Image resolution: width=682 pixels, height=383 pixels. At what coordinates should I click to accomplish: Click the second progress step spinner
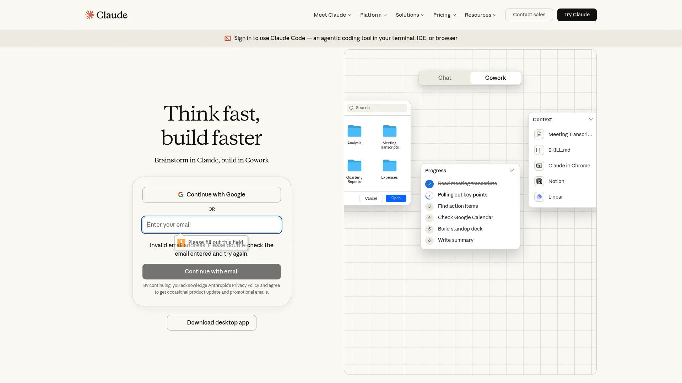click(x=429, y=195)
